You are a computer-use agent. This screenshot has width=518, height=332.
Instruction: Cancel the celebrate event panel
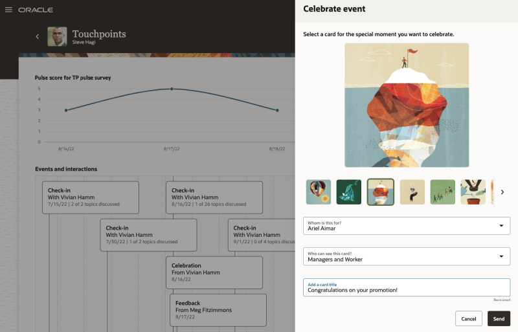pos(468,318)
